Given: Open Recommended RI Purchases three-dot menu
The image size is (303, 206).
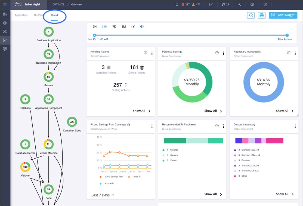Looking at the screenshot, I should pyautogui.click(x=223, y=126).
